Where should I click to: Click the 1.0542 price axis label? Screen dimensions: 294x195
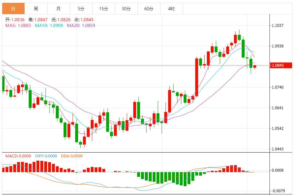(278, 128)
